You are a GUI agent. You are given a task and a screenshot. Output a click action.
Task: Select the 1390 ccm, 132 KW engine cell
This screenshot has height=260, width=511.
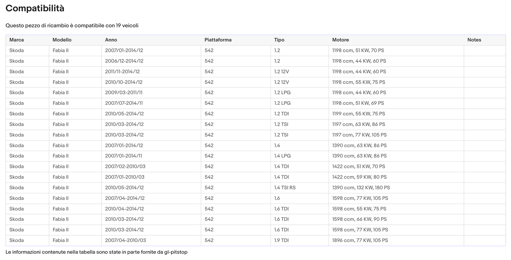(361, 188)
